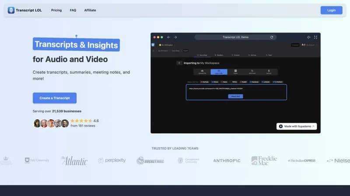This screenshot has height=196, width=350.
Task: Click the My Workspace selector in demo
Action: (x=166, y=45)
